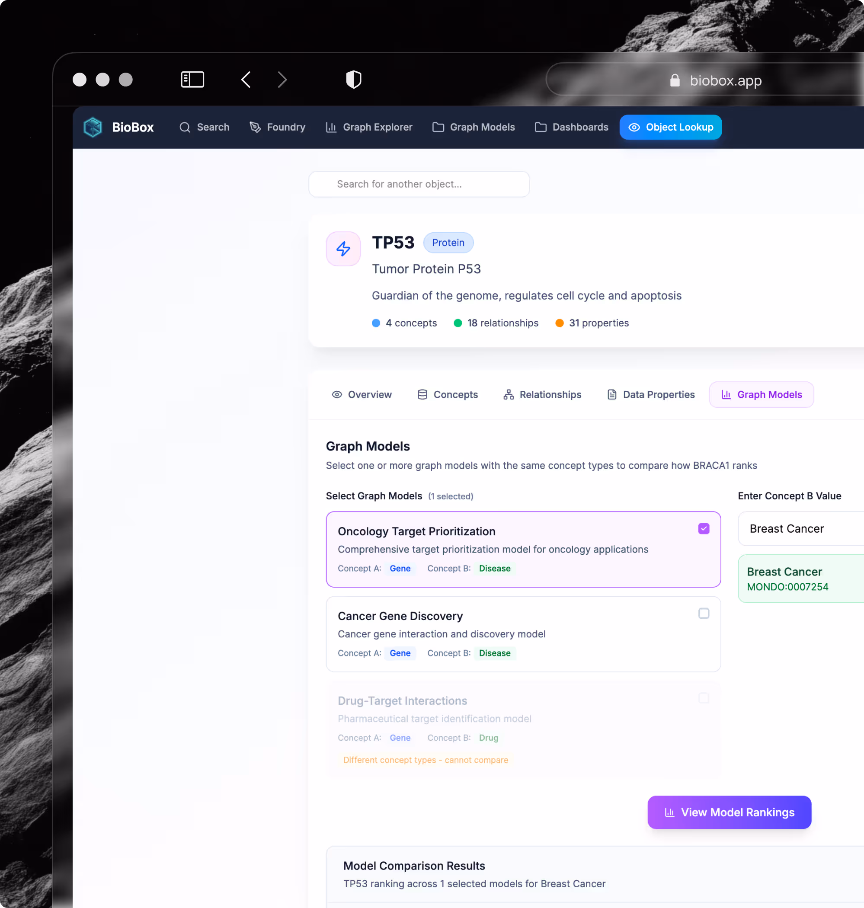
Task: Switch to the Relationships tab
Action: (542, 395)
